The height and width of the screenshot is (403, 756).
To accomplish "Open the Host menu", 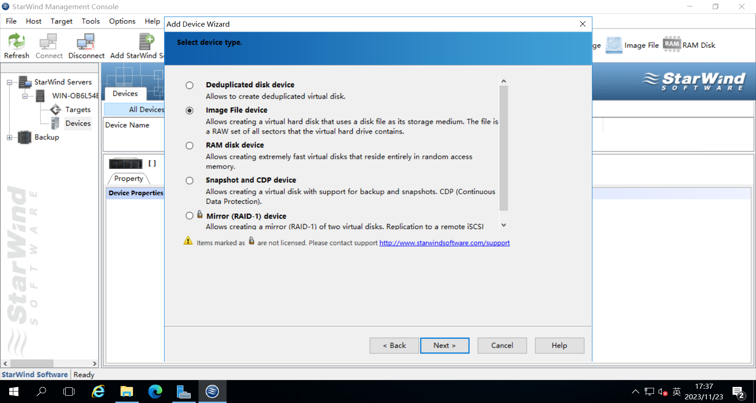I will tap(34, 21).
